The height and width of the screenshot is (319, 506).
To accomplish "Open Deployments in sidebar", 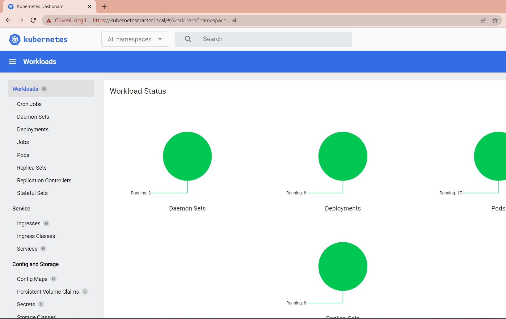I will click(33, 130).
